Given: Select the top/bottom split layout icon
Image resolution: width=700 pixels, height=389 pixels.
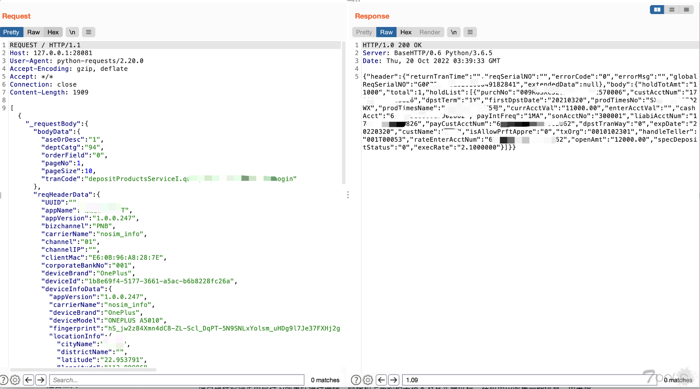Looking at the screenshot, I should tap(672, 10).
